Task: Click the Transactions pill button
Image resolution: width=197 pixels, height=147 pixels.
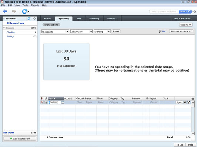Action: pos(51,25)
